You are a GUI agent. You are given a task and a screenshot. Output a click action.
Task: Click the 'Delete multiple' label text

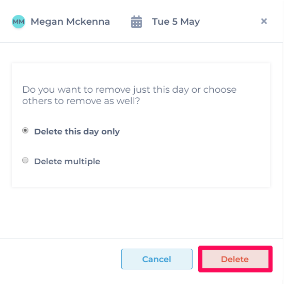pos(67,162)
